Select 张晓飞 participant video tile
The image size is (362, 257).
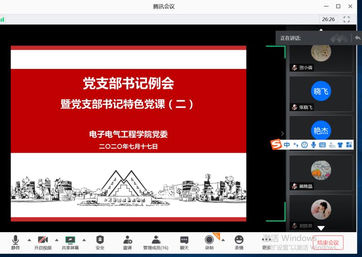point(321,93)
